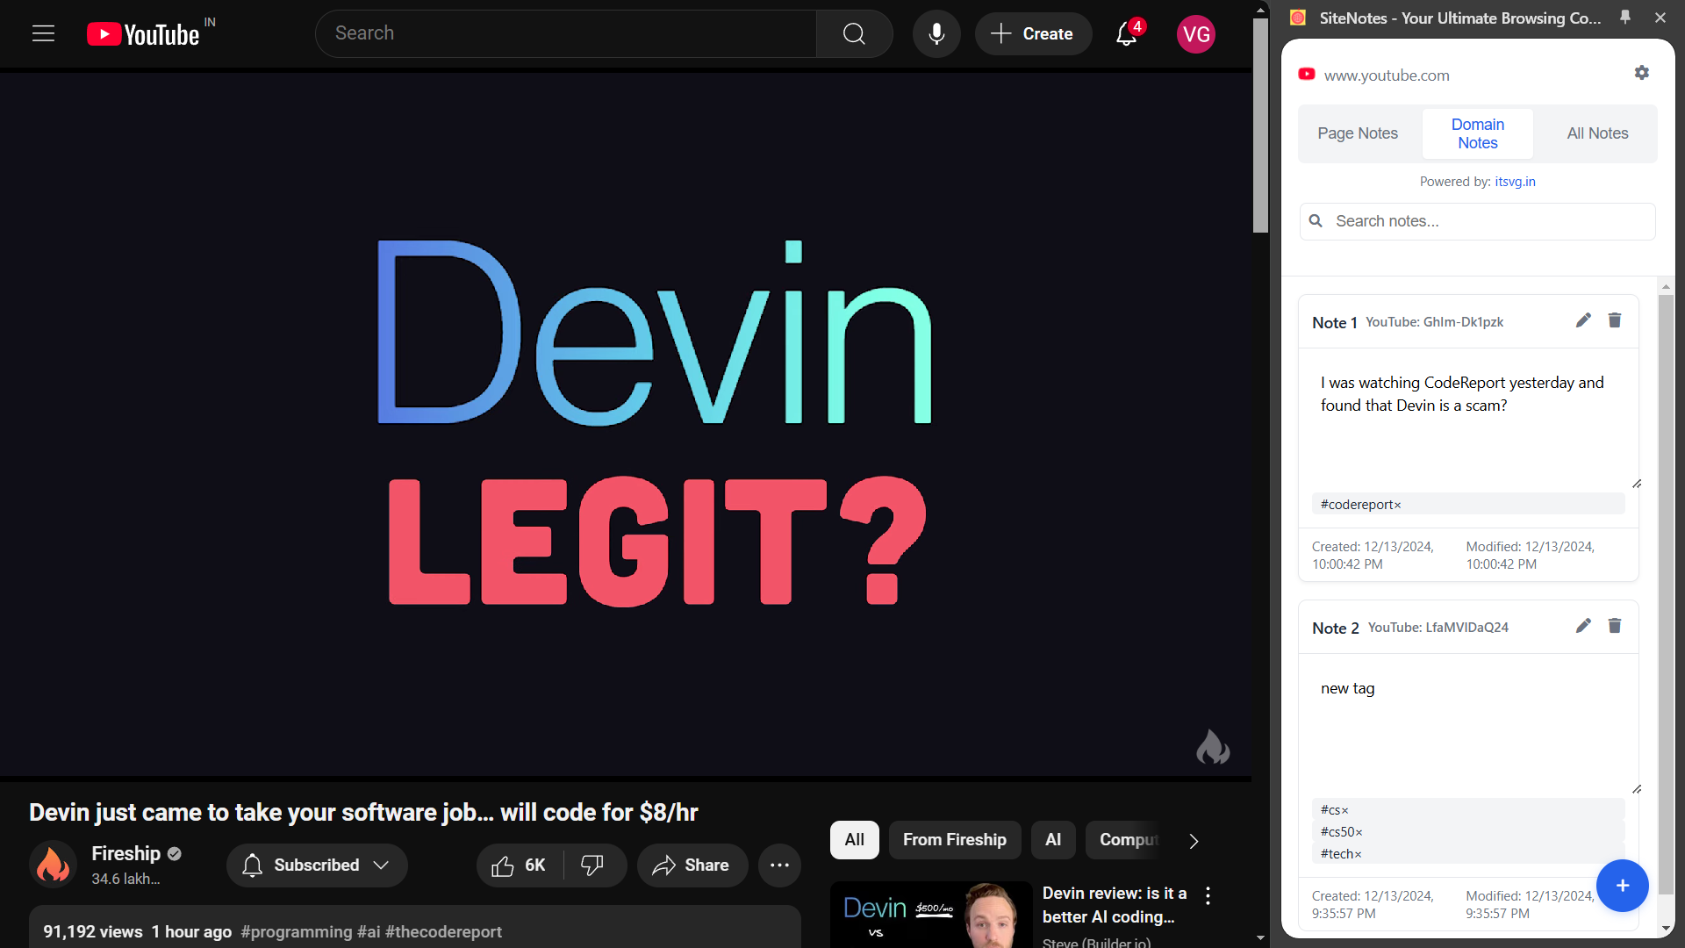
Task: Click into Note 1 text area
Action: tap(1469, 420)
